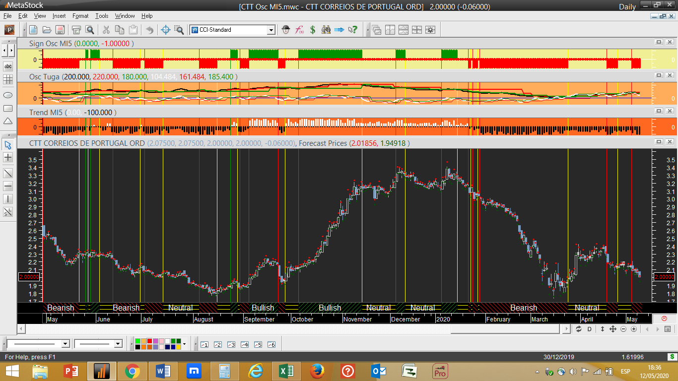Open the Indicator Builder fx icon

(x=299, y=30)
